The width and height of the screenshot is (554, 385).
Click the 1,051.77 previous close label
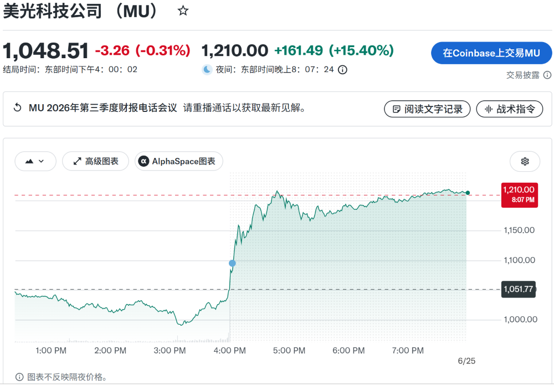coord(519,289)
